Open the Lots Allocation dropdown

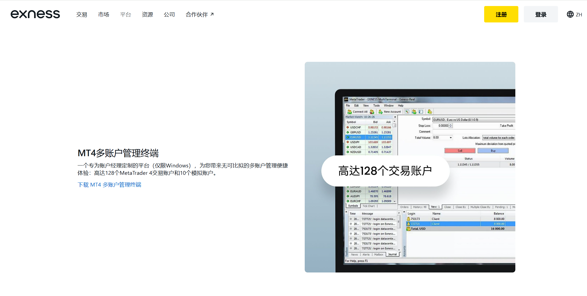click(499, 138)
